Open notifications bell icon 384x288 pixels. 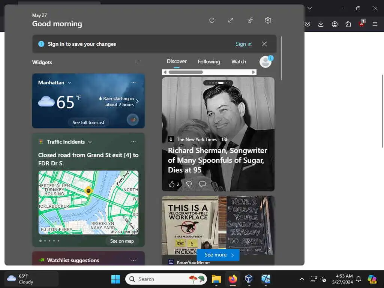(358, 279)
